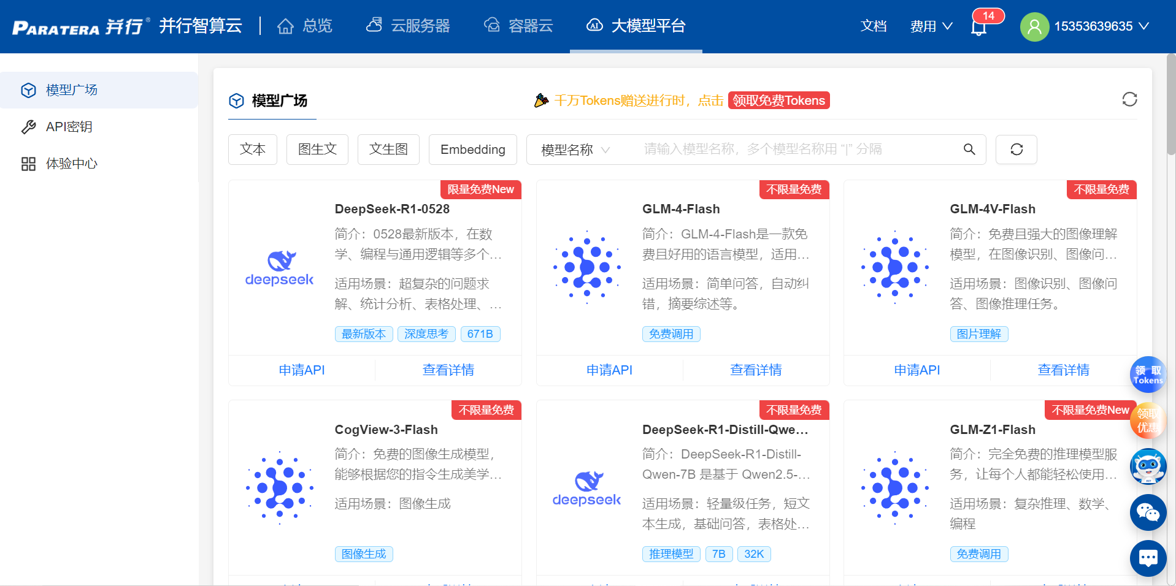The image size is (1176, 586).
Task: Click the 32K tag
Action: 754,554
